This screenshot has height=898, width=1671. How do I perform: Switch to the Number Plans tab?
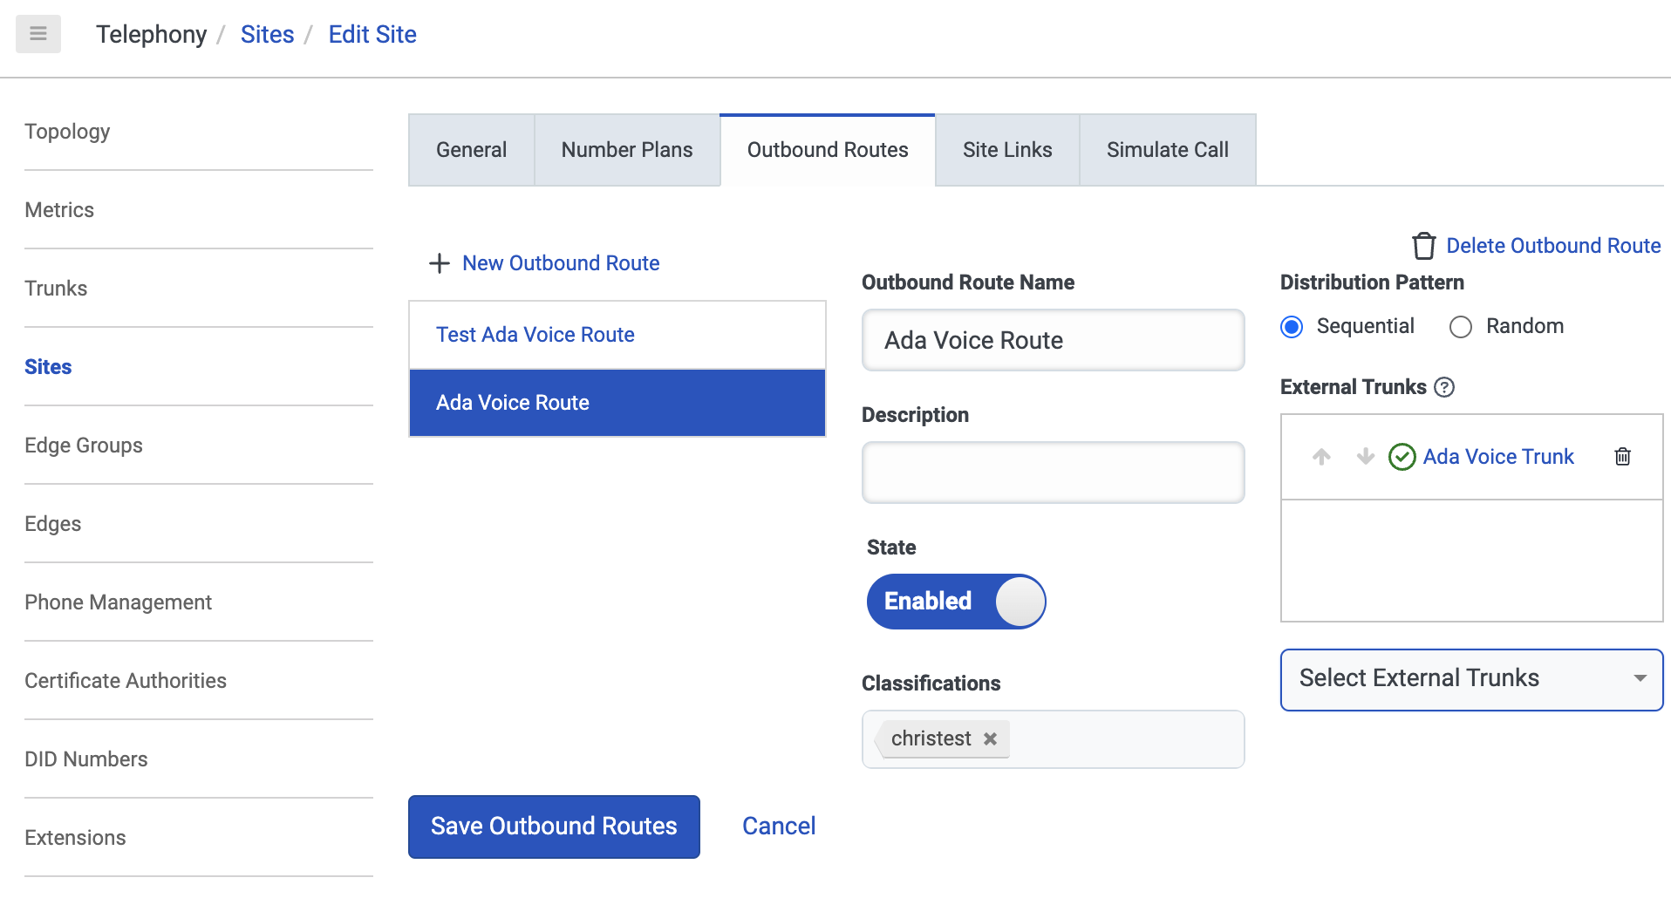pos(626,150)
